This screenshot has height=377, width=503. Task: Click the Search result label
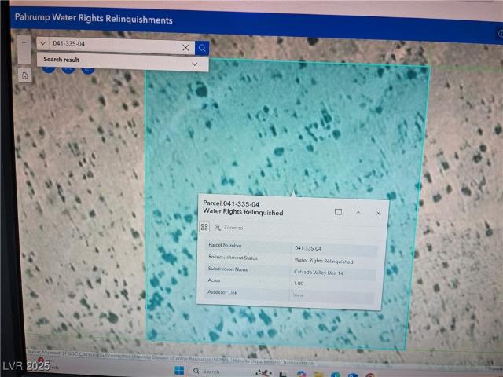pyautogui.click(x=61, y=60)
